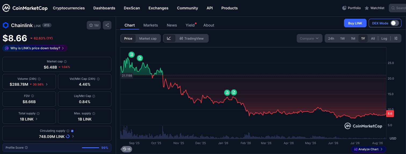Toggle Log scale on chart
Viewport: 406px width, 154px height.
point(384,38)
